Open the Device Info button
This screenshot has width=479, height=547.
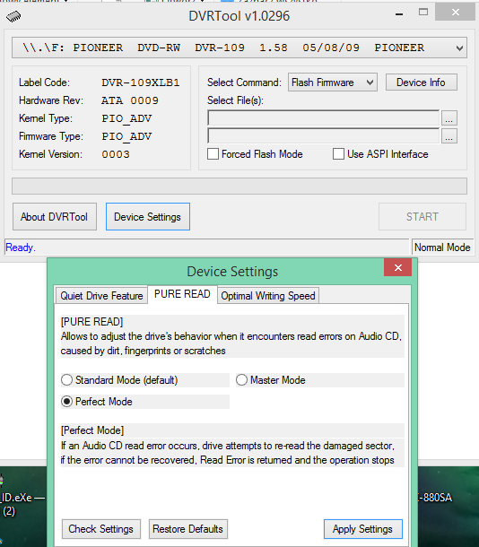pyautogui.click(x=421, y=82)
